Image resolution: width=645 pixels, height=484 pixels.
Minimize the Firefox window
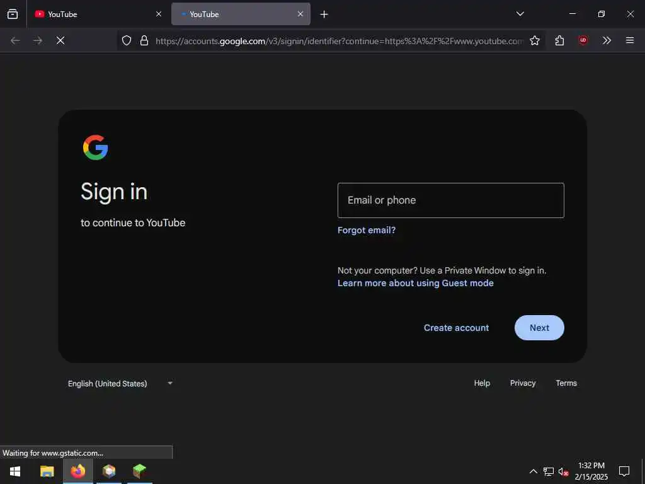tap(572, 14)
